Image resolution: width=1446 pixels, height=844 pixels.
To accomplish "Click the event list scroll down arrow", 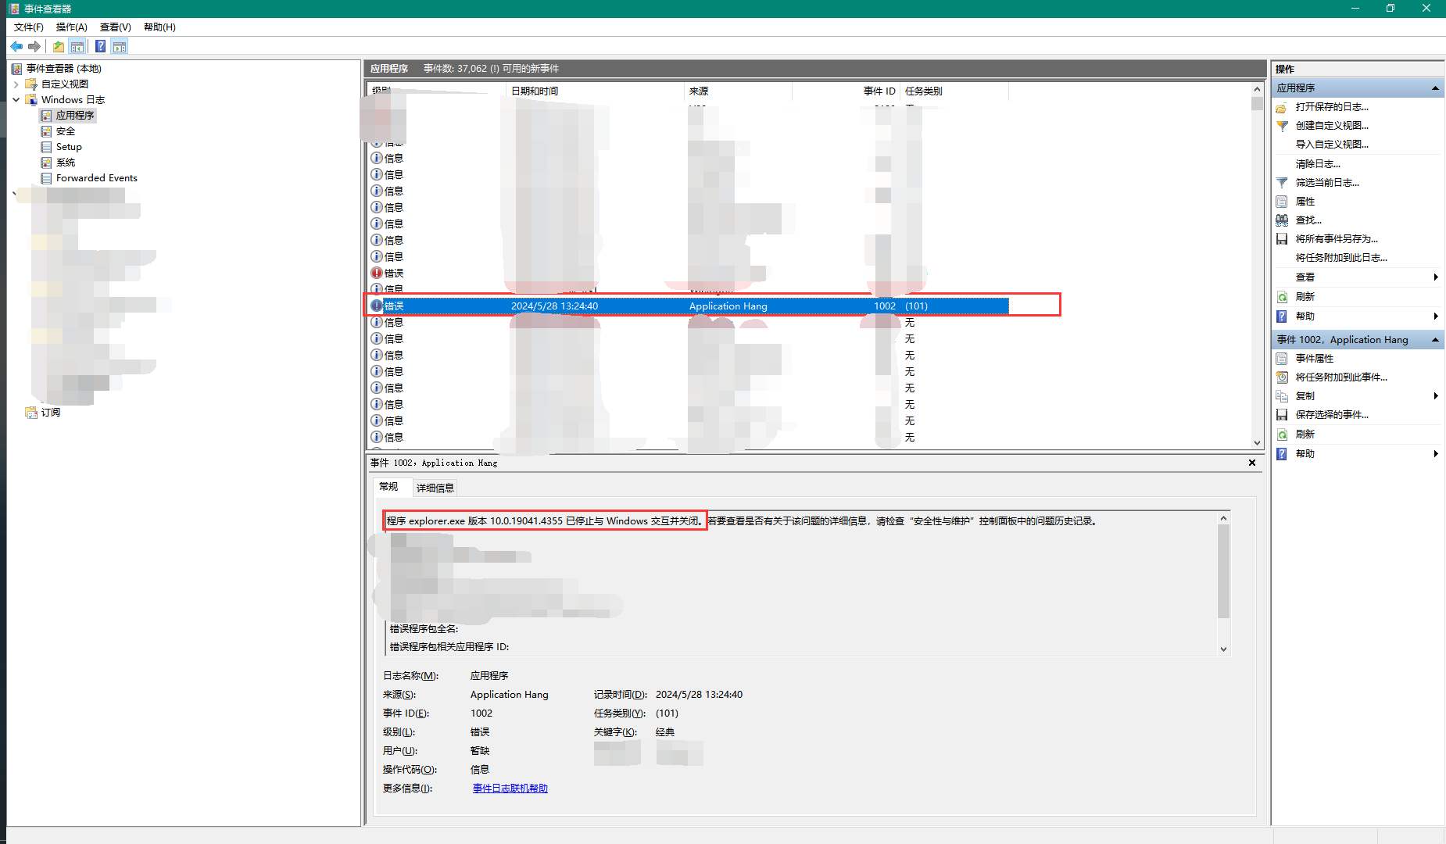I will coord(1258,443).
